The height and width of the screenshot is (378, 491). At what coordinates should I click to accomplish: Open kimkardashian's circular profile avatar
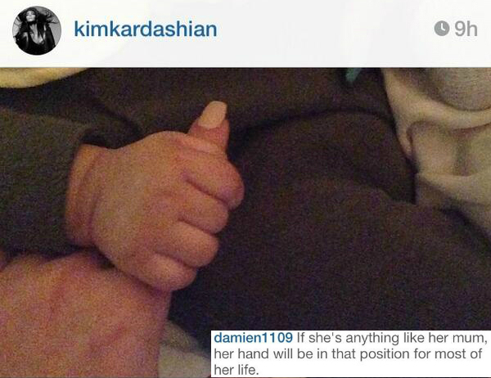tap(37, 31)
